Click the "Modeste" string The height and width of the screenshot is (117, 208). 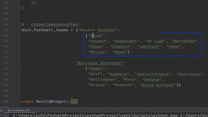point(123,85)
